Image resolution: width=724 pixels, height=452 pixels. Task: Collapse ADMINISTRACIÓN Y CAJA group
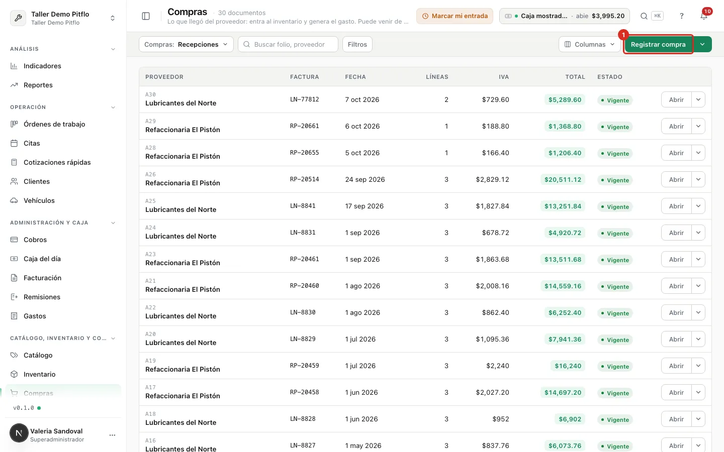click(x=113, y=223)
